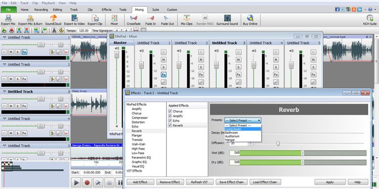379x189 pixels.
Task: Click the help question mark icon top right
Action: pos(370,10)
